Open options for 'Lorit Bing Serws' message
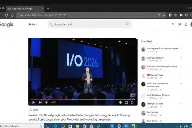The height and width of the screenshot is (128, 192). (x=181, y=95)
